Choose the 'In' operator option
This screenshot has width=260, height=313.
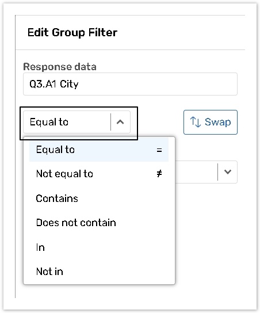99,247
